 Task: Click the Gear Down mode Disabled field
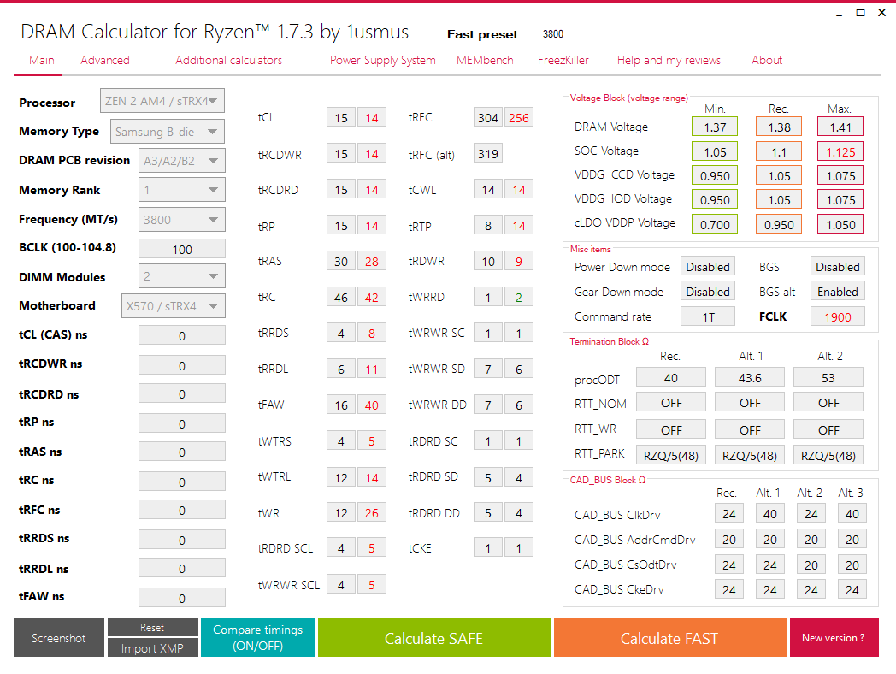707,291
